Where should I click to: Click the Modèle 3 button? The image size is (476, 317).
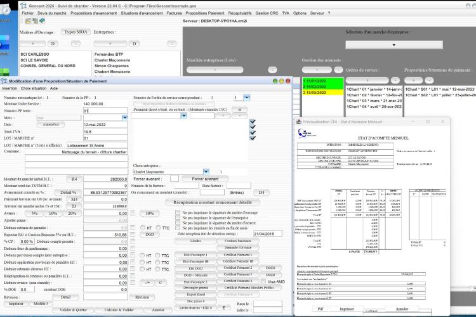(41, 303)
